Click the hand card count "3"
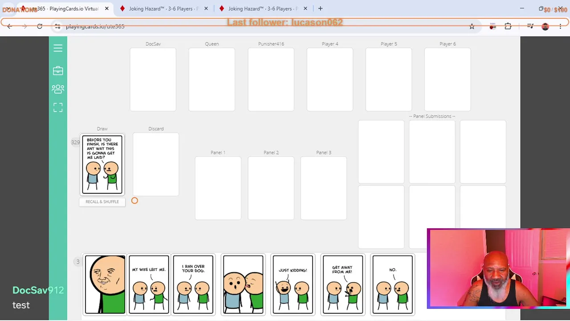This screenshot has width=570, height=321. [77, 262]
